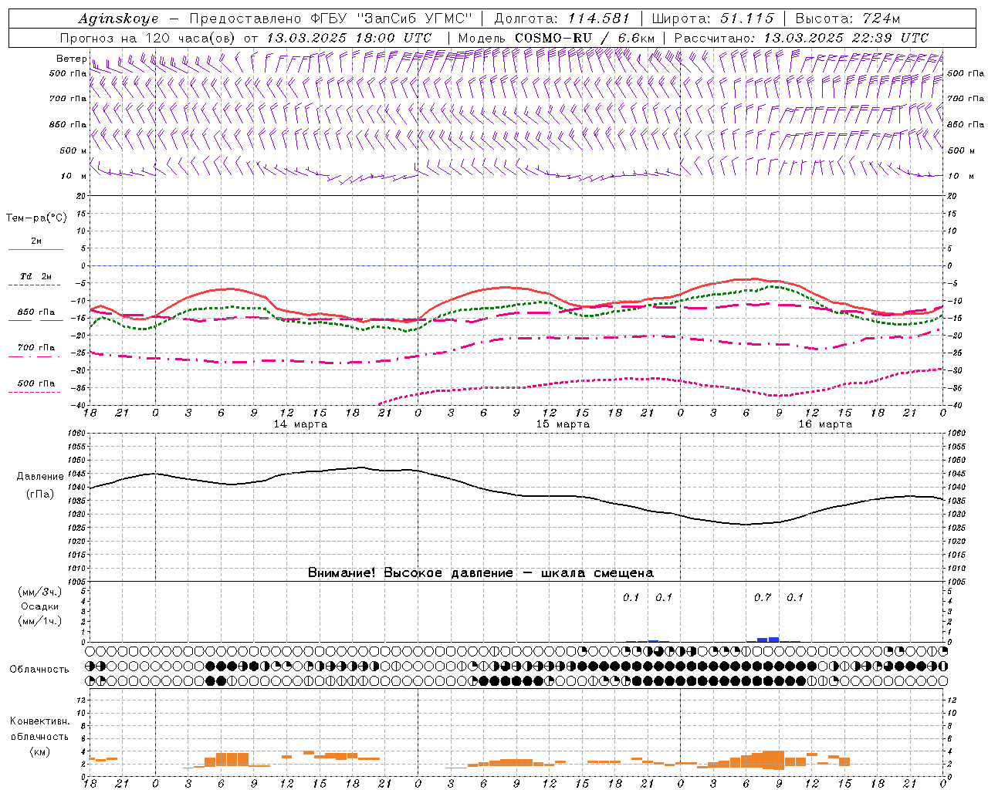Click the Тем-ра(°C) temperature axis title

tap(36, 218)
